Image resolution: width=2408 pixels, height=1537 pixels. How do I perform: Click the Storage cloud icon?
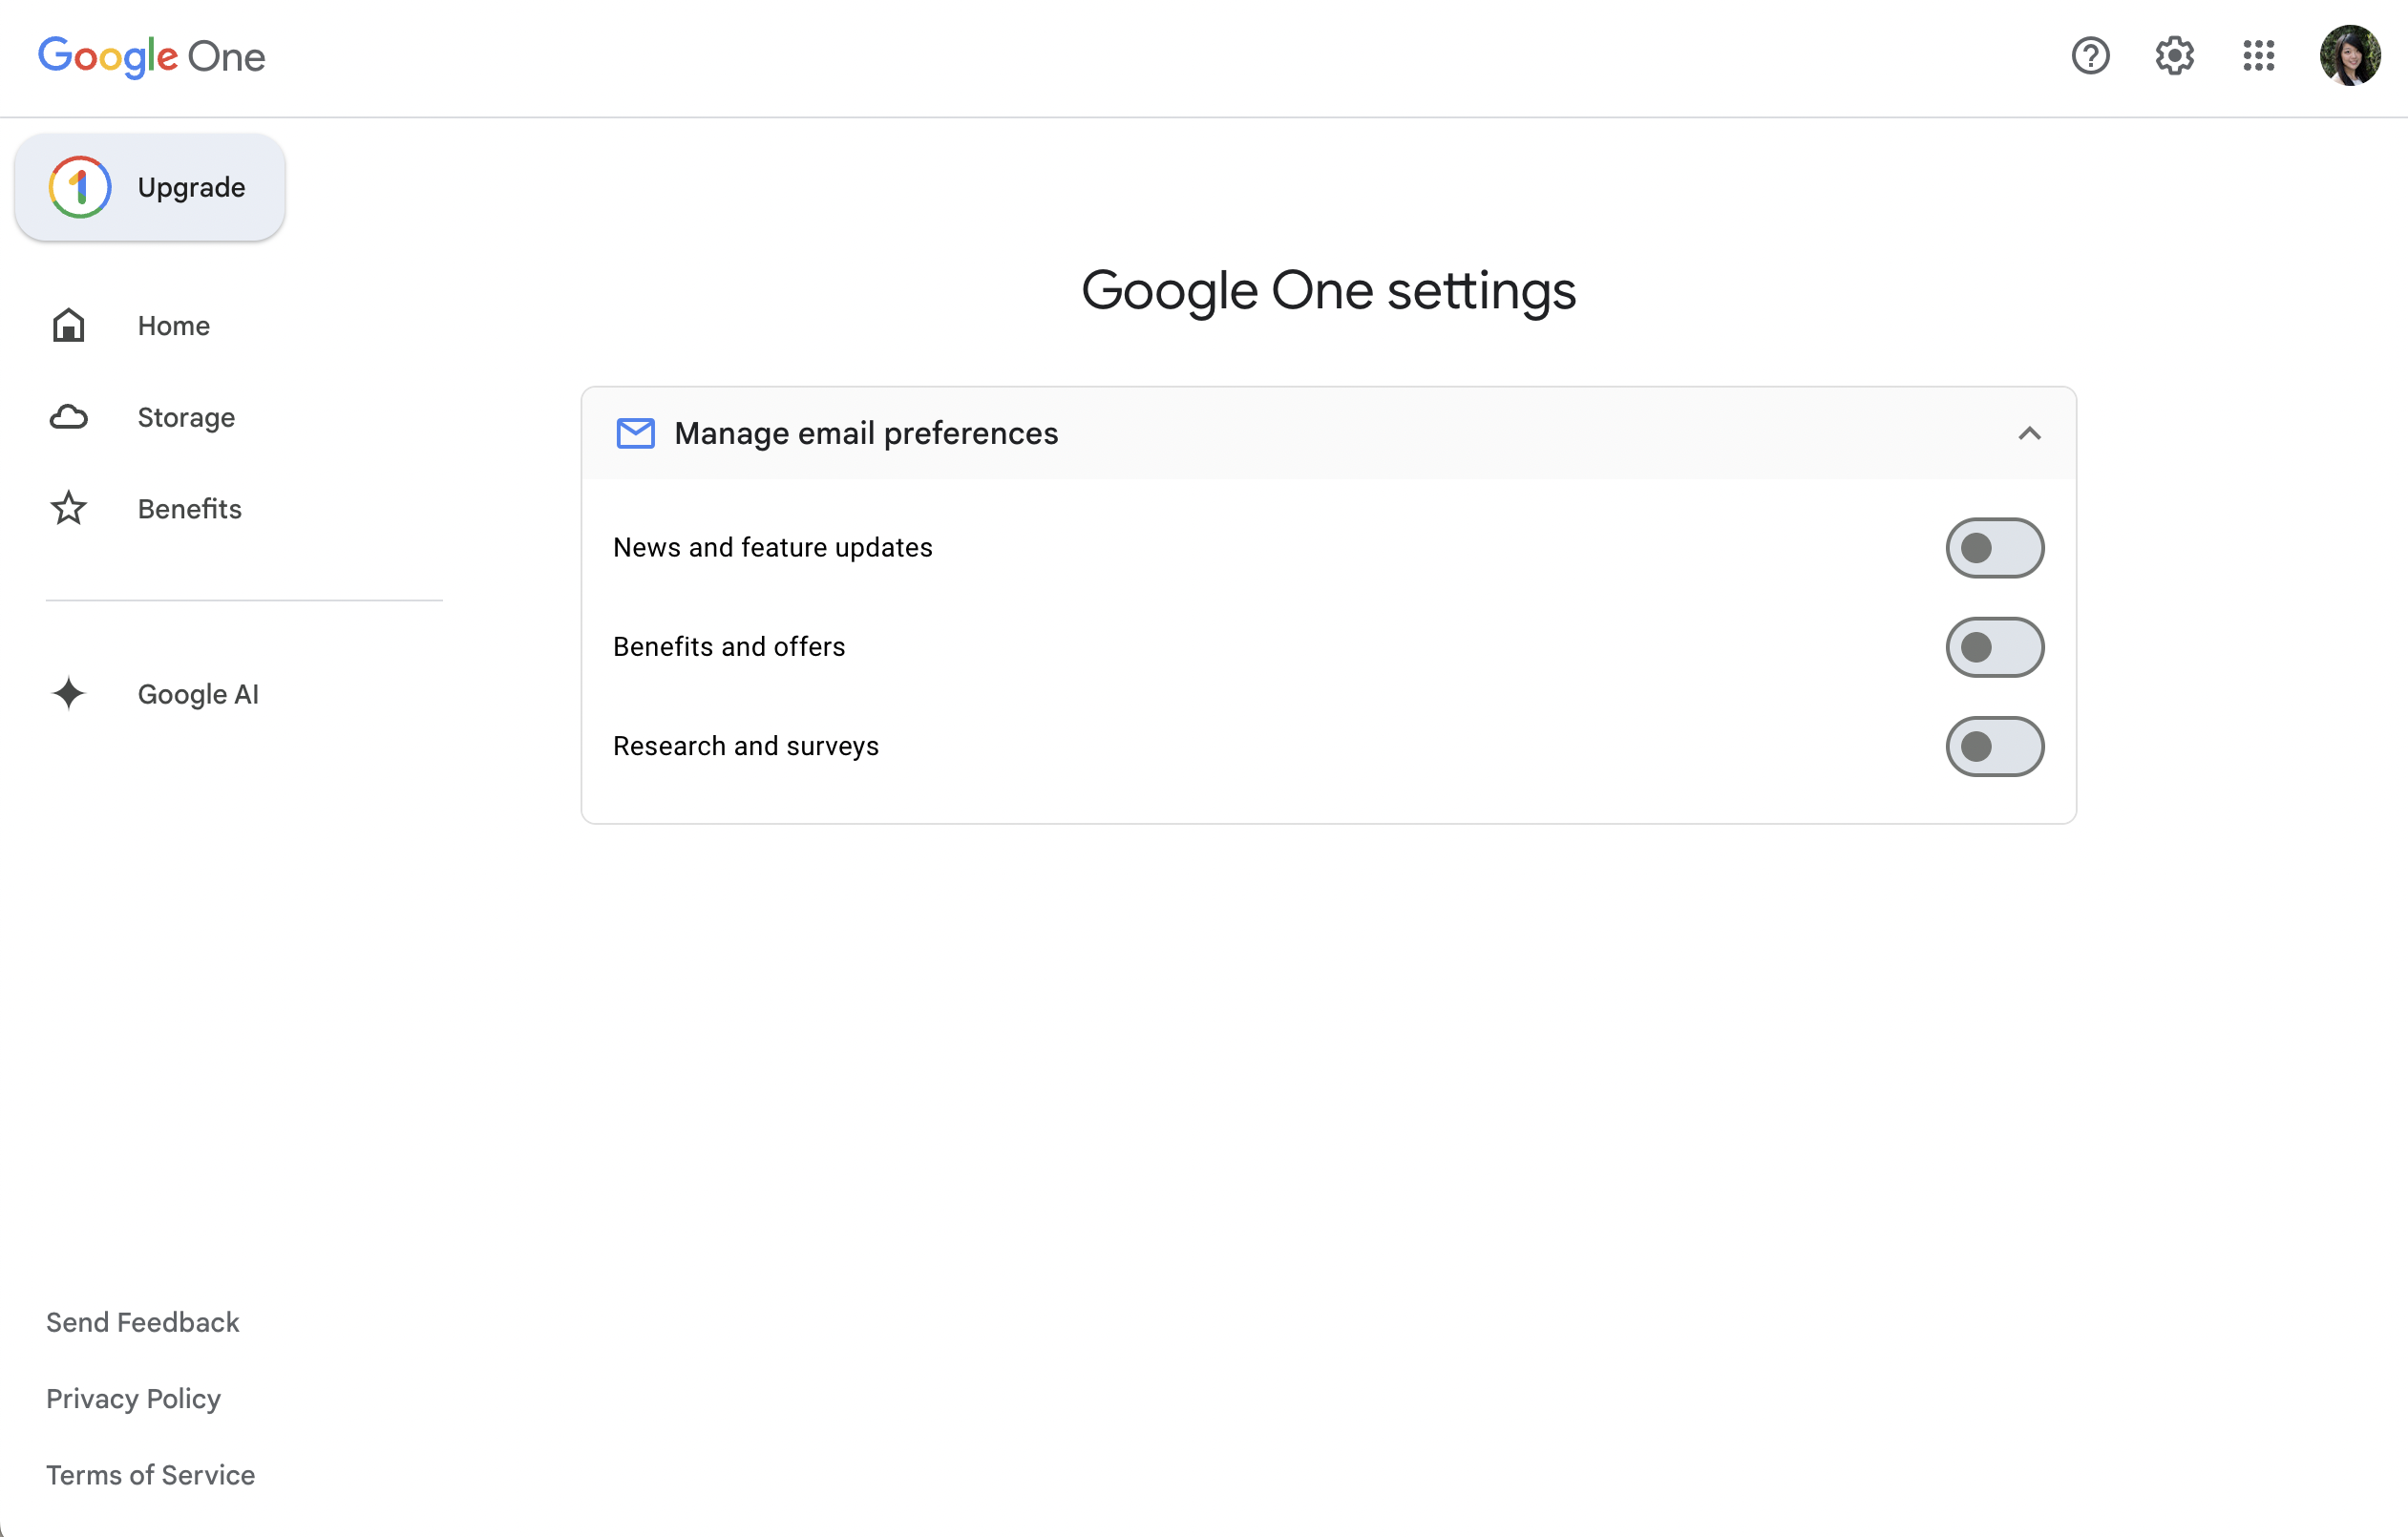[x=68, y=417]
